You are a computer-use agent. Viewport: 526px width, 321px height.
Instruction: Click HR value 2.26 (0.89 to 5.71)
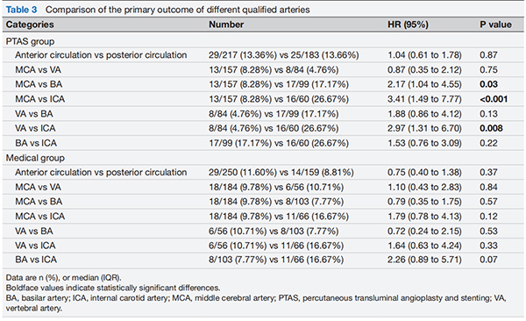(424, 260)
